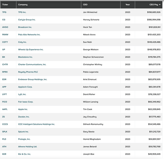The width and height of the screenshot is (164, 159).
Task: Sort by Year column header
Action: click(x=127, y=4)
